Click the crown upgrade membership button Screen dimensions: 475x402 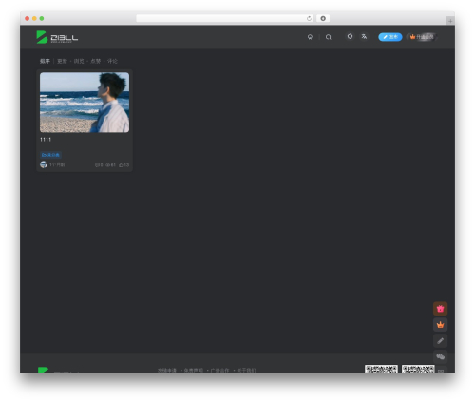pos(422,37)
